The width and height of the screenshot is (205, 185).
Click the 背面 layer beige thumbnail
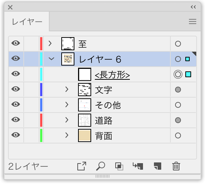tap(85, 135)
